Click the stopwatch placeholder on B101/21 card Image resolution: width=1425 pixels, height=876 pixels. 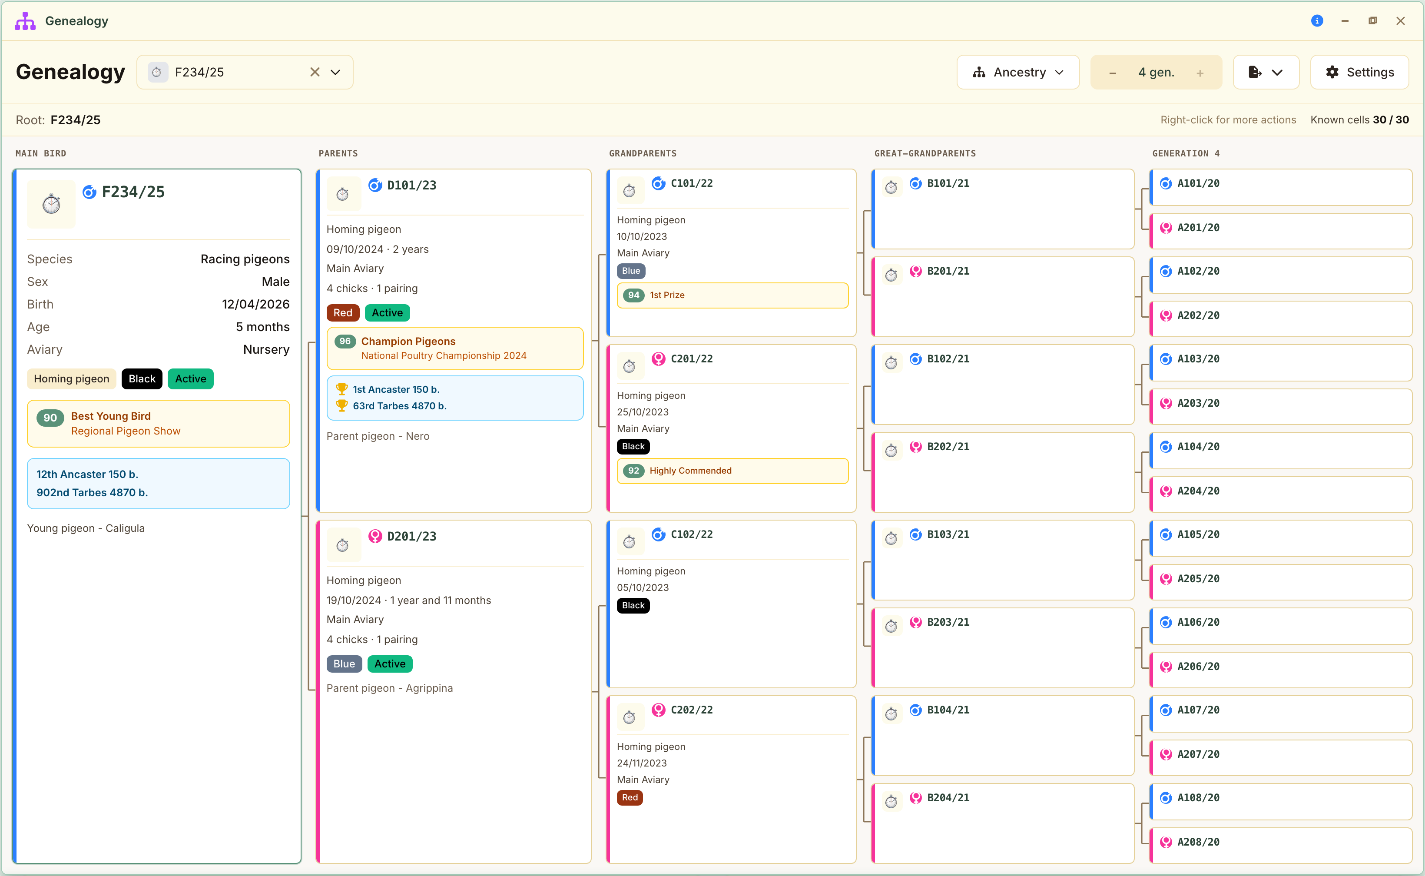[891, 187]
